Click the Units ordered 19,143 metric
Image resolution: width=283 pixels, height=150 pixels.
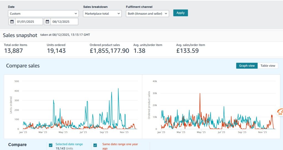[56, 51]
